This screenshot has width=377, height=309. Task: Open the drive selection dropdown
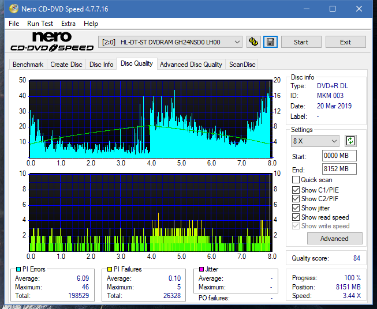pos(170,42)
